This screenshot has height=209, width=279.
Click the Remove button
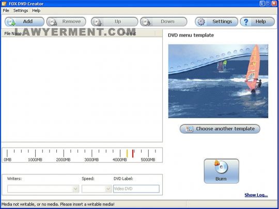pos(66,22)
